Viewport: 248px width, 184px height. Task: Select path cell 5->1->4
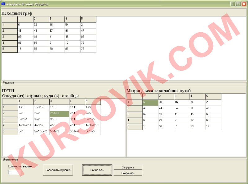[77, 132]
